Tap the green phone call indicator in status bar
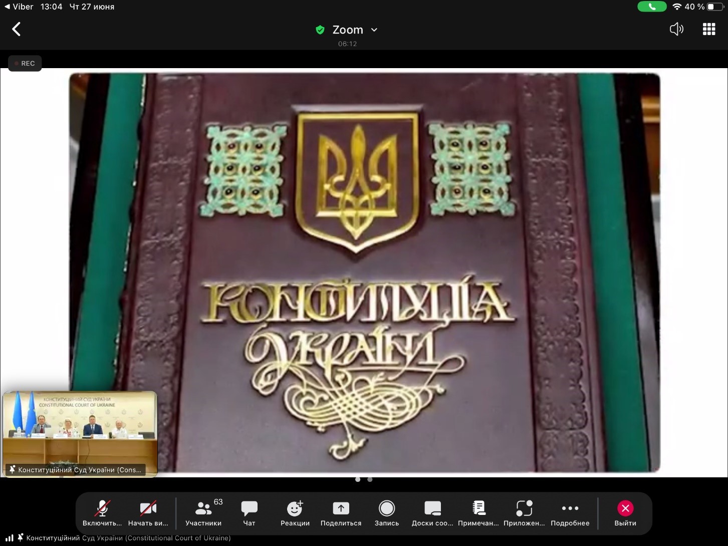 pos(652,7)
